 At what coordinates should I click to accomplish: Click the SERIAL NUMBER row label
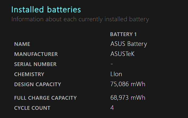click(35, 64)
